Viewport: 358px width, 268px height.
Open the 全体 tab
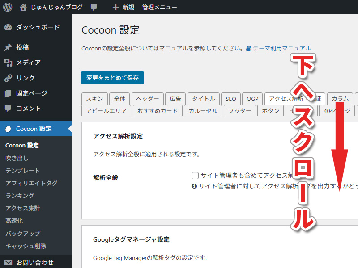click(119, 99)
